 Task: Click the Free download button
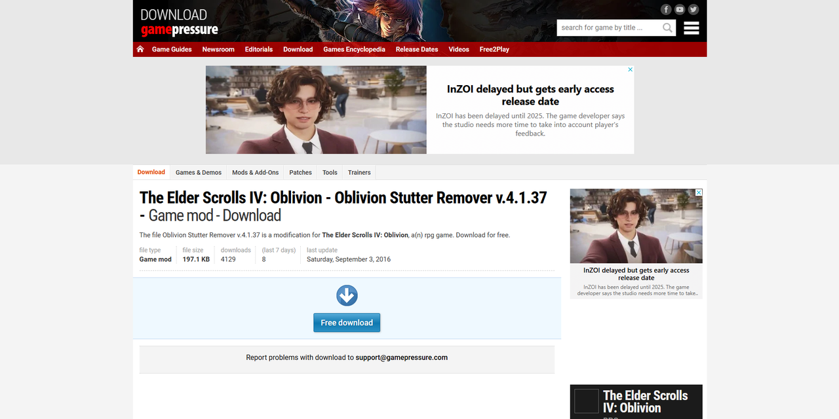click(x=347, y=323)
